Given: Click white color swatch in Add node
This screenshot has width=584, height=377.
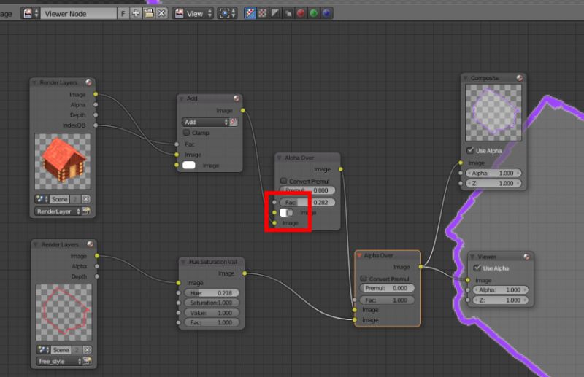Looking at the screenshot, I should pyautogui.click(x=189, y=166).
